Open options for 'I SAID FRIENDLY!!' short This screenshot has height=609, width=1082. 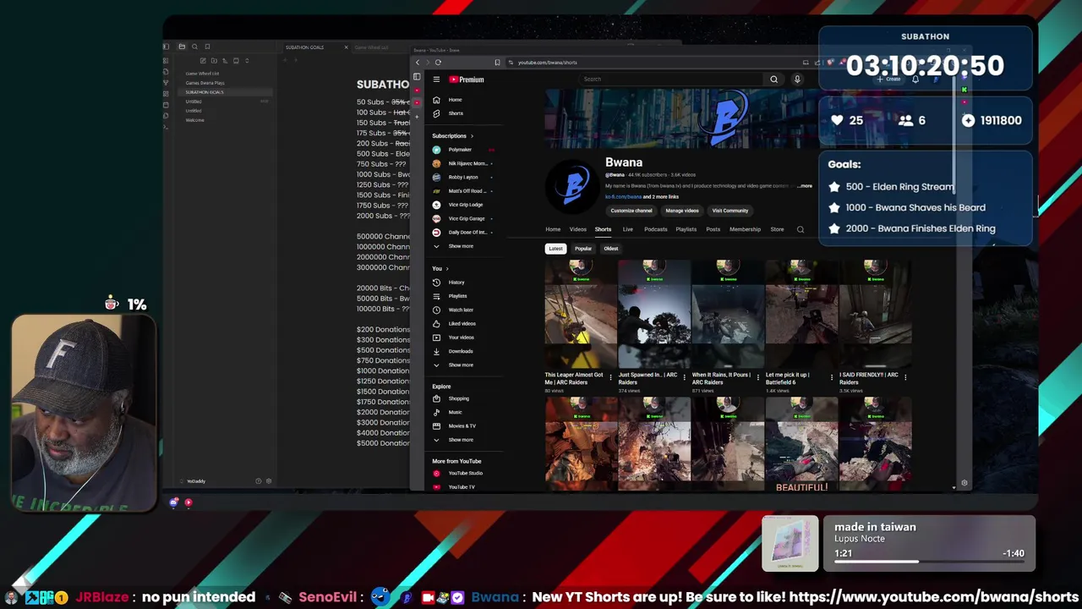point(905,376)
